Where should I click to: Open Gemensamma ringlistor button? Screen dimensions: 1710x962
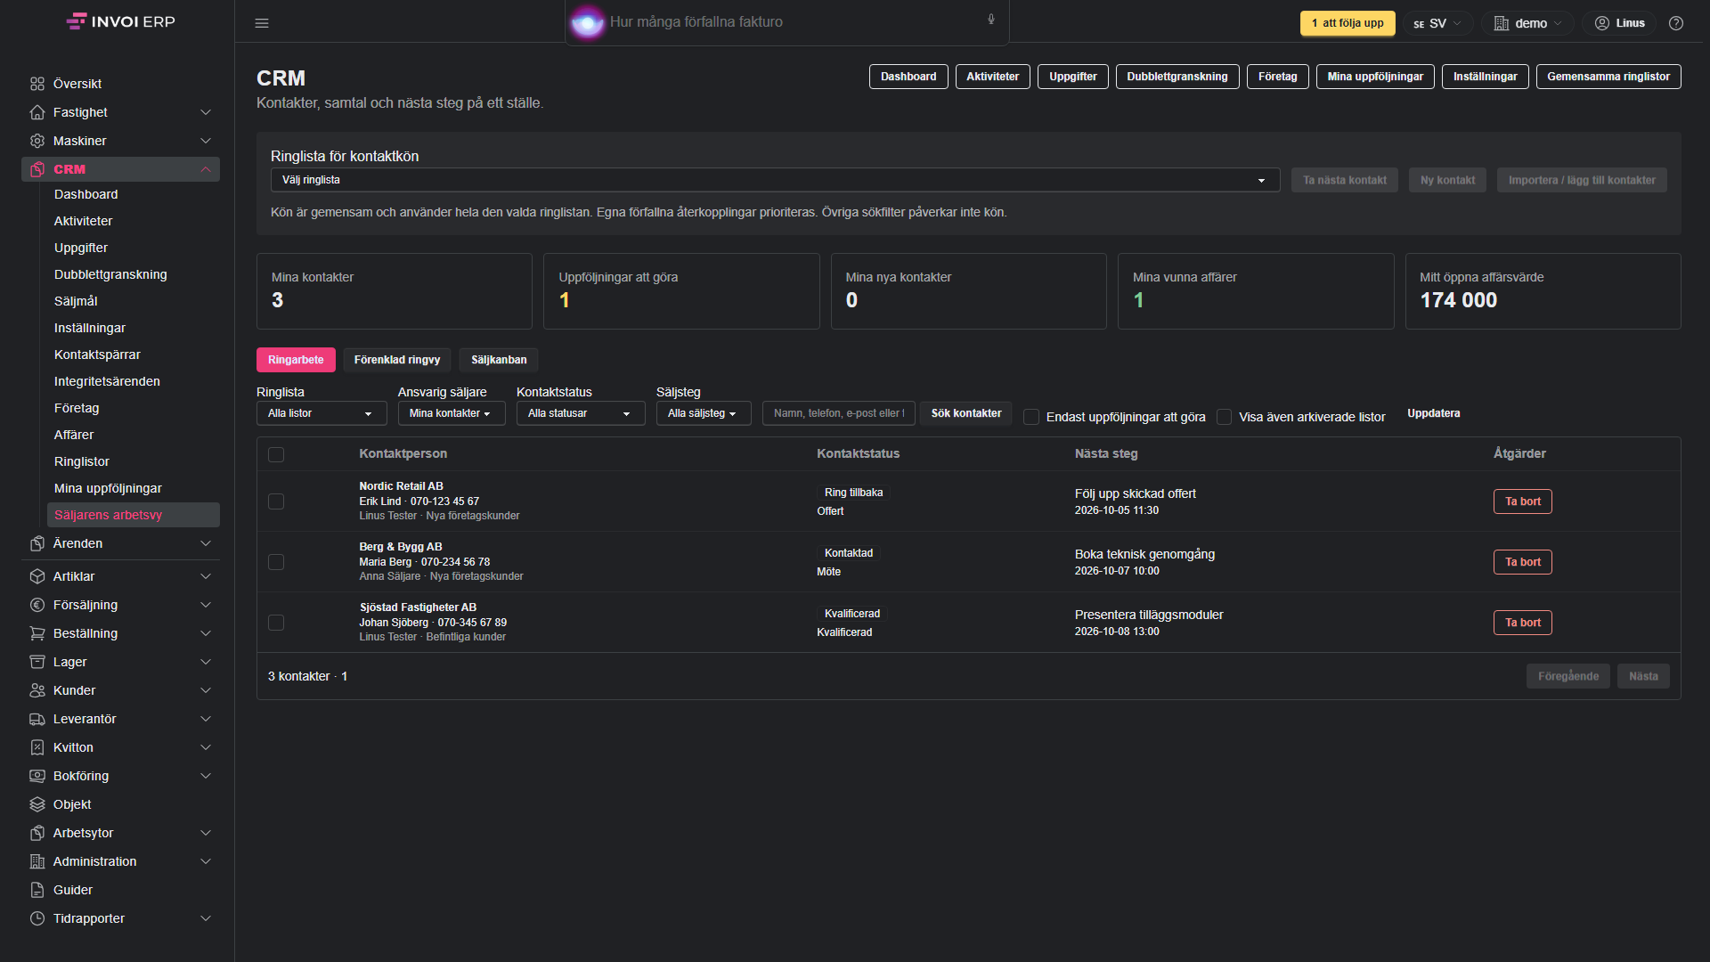tap(1608, 77)
